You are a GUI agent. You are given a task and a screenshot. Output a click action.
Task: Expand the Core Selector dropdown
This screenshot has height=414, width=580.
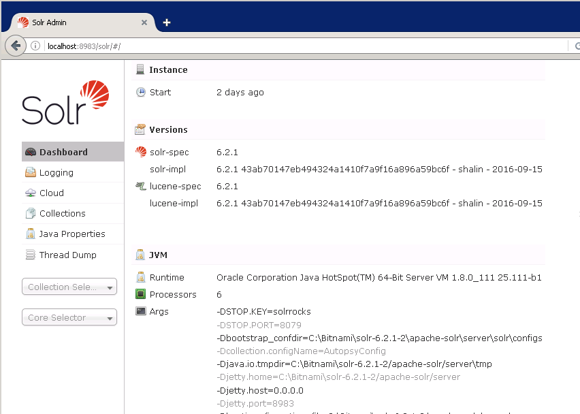pos(69,317)
